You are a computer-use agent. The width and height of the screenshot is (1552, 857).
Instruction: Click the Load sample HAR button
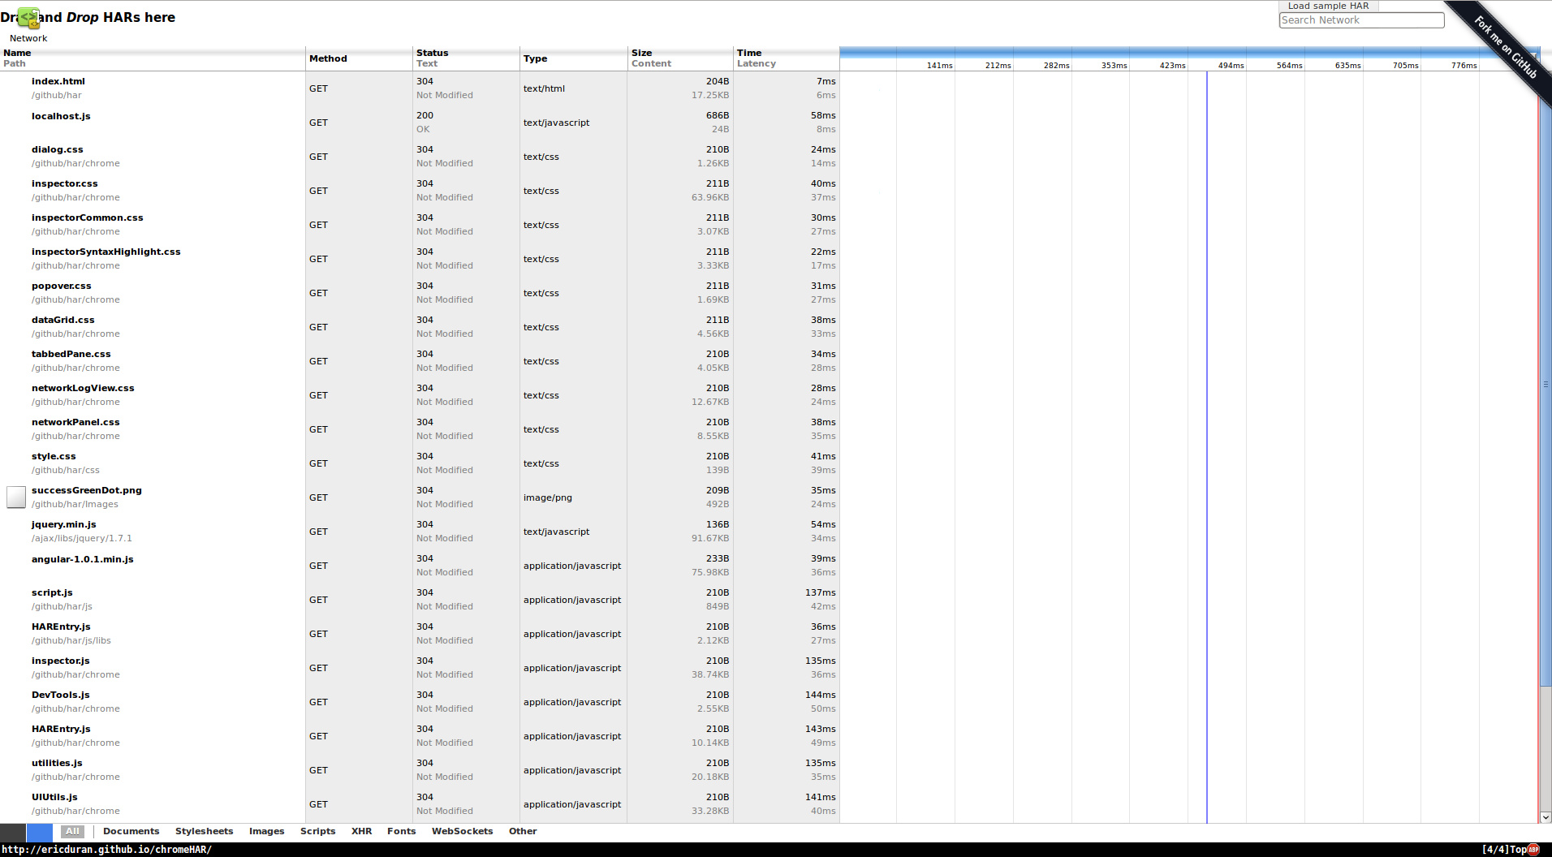(x=1328, y=6)
